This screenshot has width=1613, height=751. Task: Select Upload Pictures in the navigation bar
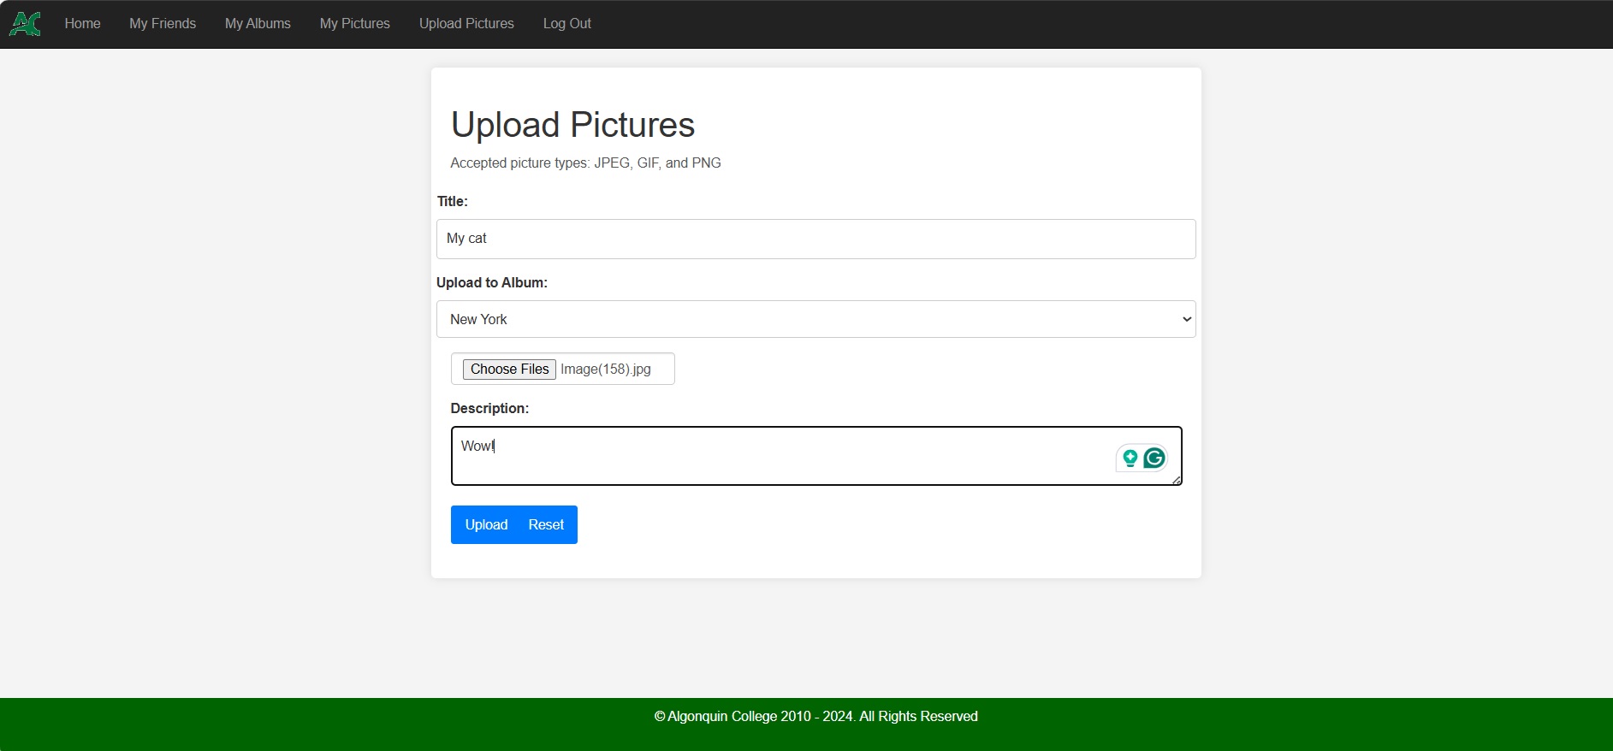[x=466, y=24]
